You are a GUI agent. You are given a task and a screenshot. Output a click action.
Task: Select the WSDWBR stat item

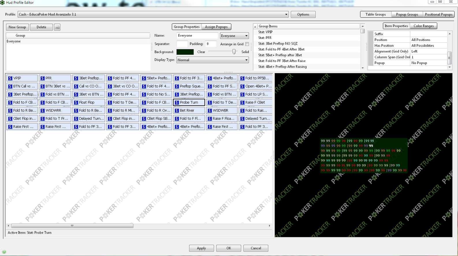click(x=222, y=111)
